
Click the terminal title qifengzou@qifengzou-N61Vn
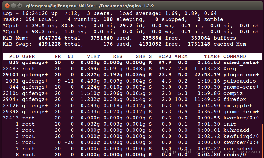coord(60,6)
